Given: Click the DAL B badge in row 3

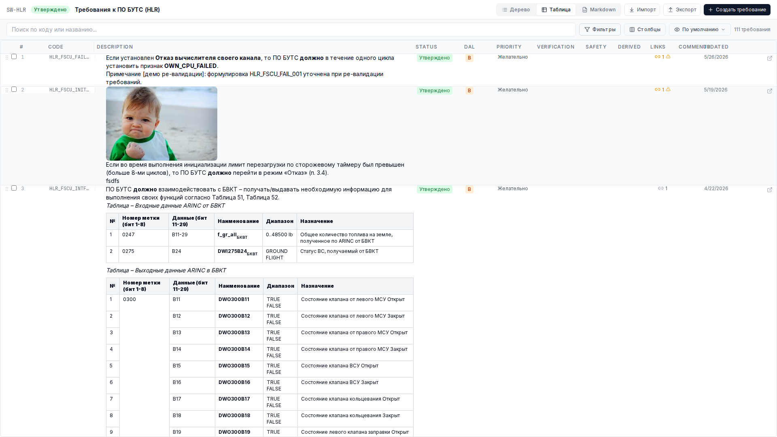Looking at the screenshot, I should 469,189.
